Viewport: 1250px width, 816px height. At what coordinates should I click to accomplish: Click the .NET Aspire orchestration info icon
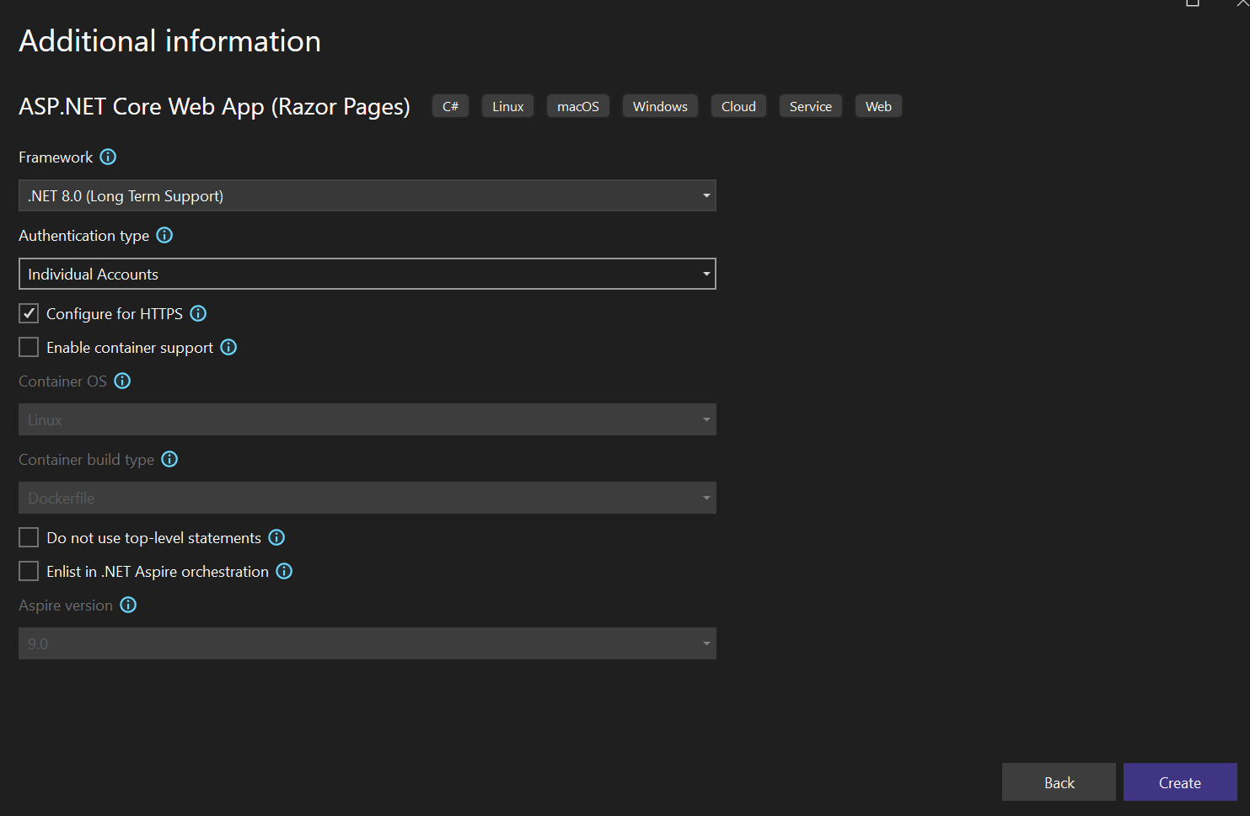(284, 571)
